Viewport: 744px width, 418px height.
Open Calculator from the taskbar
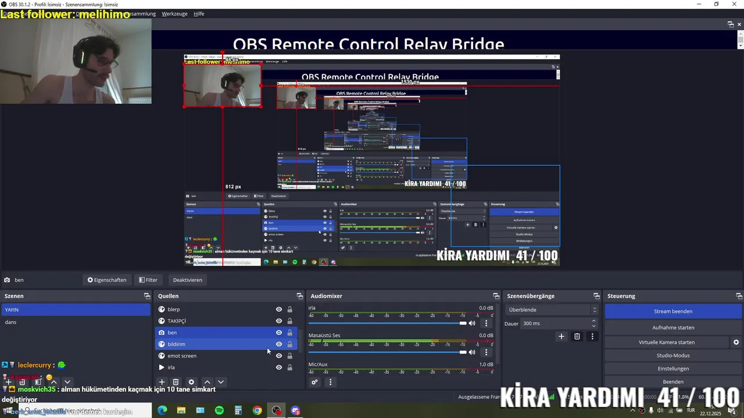point(238,410)
